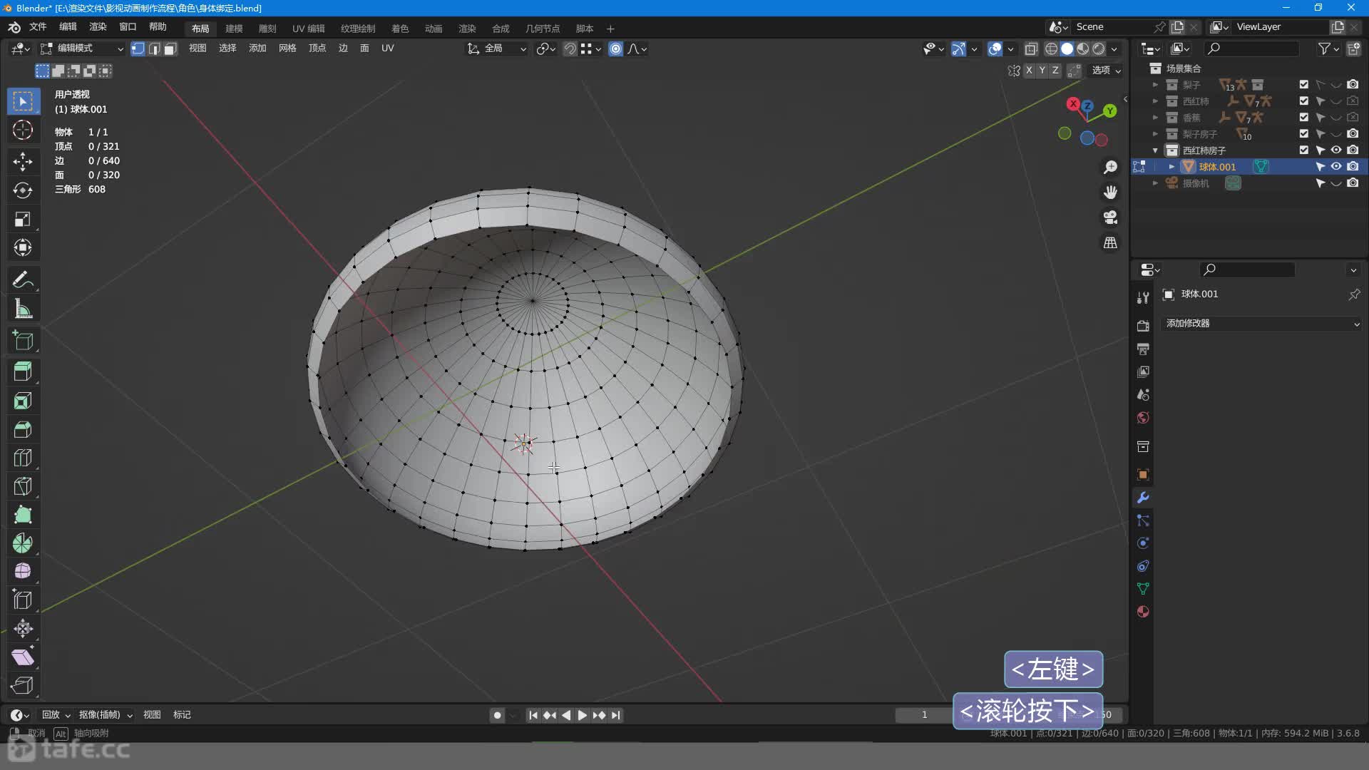Switch to the UV 编辑 workspace tab

309,29
